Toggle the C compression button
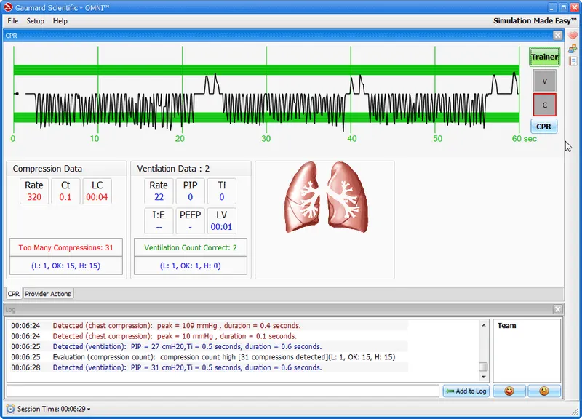 pos(544,105)
